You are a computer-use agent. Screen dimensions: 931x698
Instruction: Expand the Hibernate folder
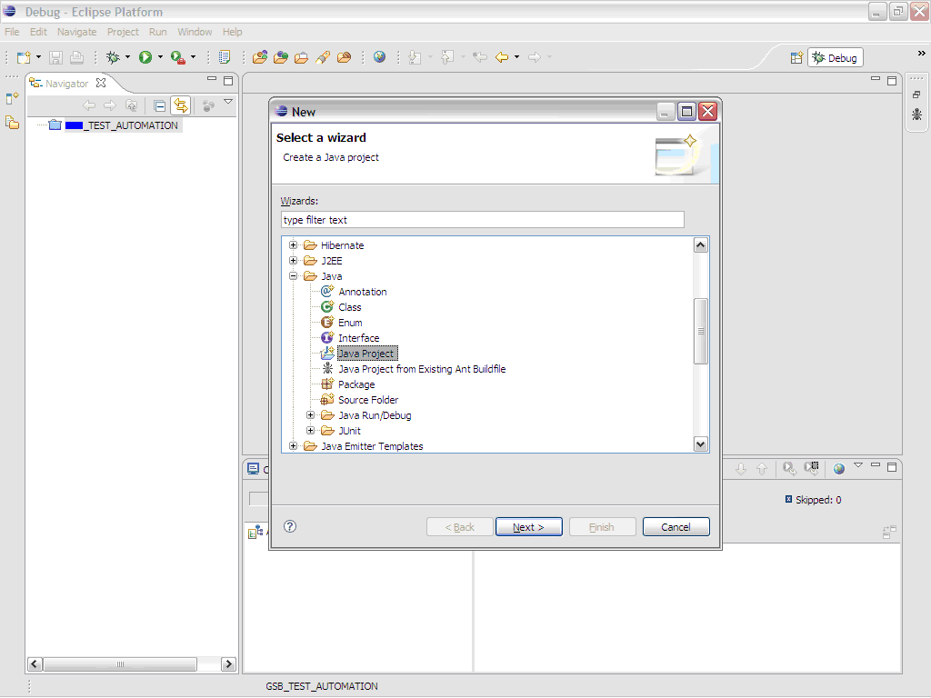(x=293, y=245)
